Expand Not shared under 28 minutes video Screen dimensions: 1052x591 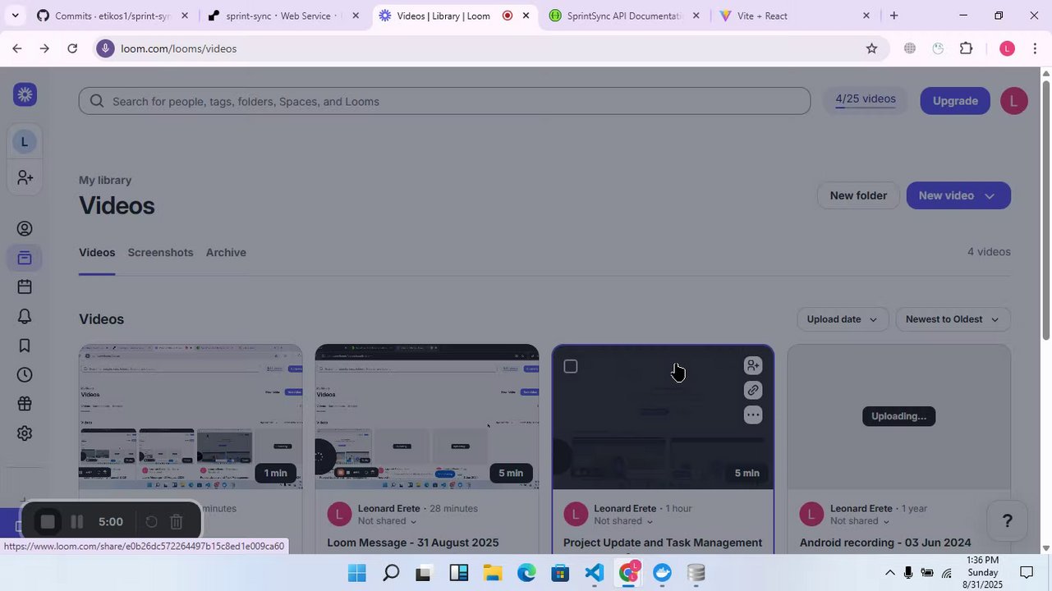[387, 521]
